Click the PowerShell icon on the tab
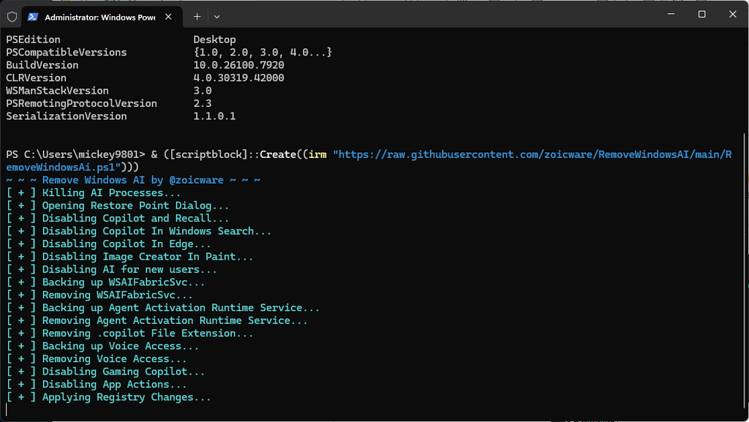This screenshot has width=749, height=422. pyautogui.click(x=34, y=16)
